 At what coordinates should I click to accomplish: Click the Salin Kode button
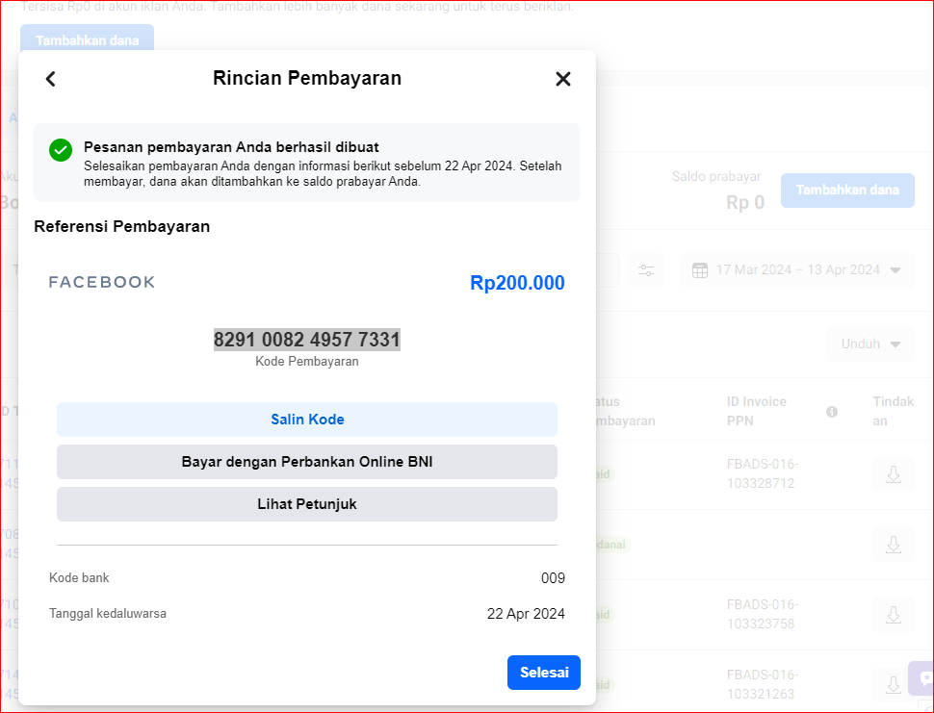click(x=307, y=420)
